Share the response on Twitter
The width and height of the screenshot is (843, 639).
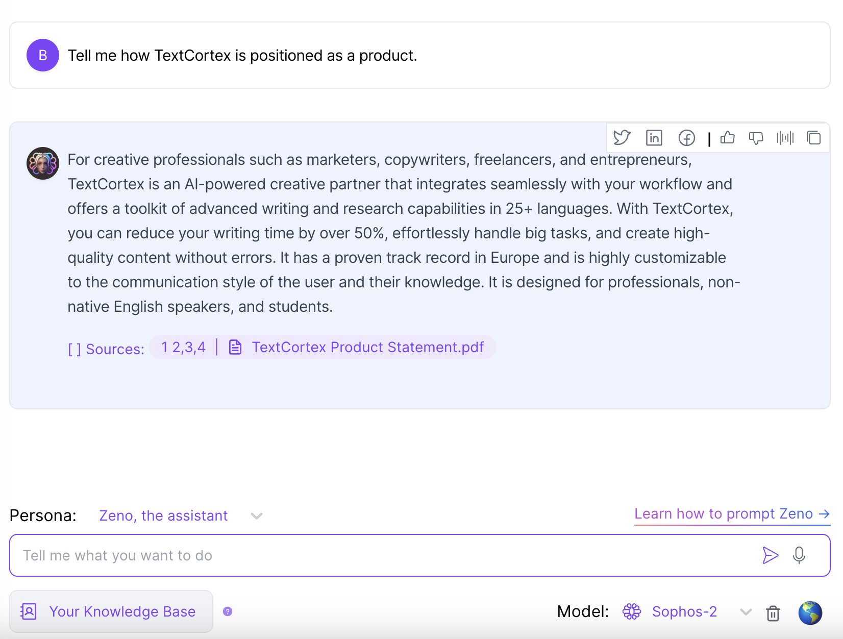(622, 138)
